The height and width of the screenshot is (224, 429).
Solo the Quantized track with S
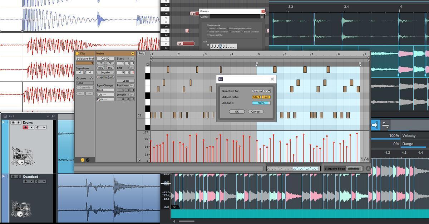click(19, 177)
